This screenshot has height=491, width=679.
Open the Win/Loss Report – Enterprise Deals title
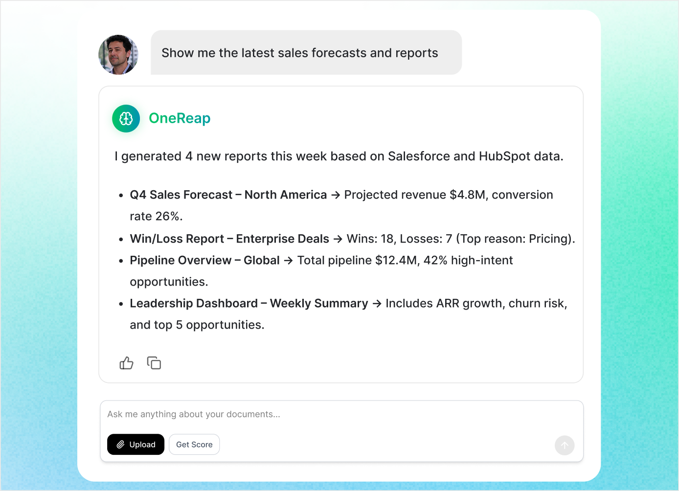coord(229,239)
